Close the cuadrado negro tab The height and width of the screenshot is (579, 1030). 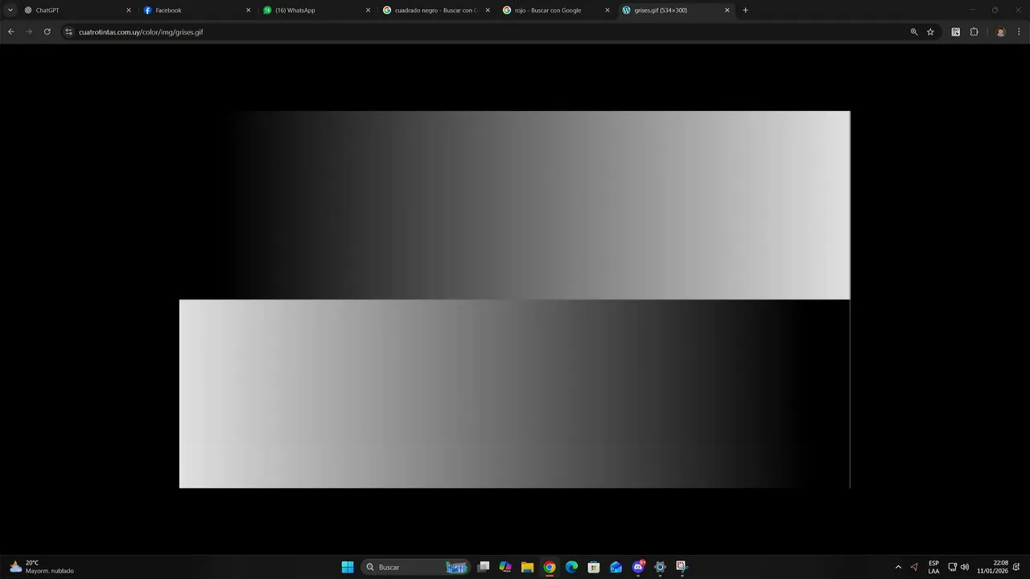tap(488, 10)
